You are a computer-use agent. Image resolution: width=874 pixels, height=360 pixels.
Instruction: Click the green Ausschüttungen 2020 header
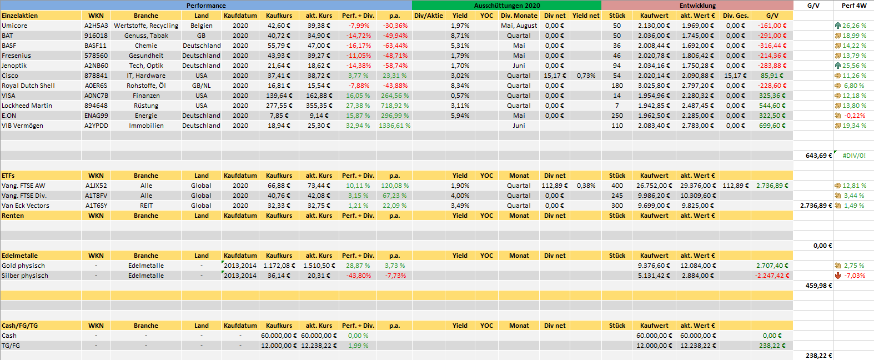click(x=506, y=6)
